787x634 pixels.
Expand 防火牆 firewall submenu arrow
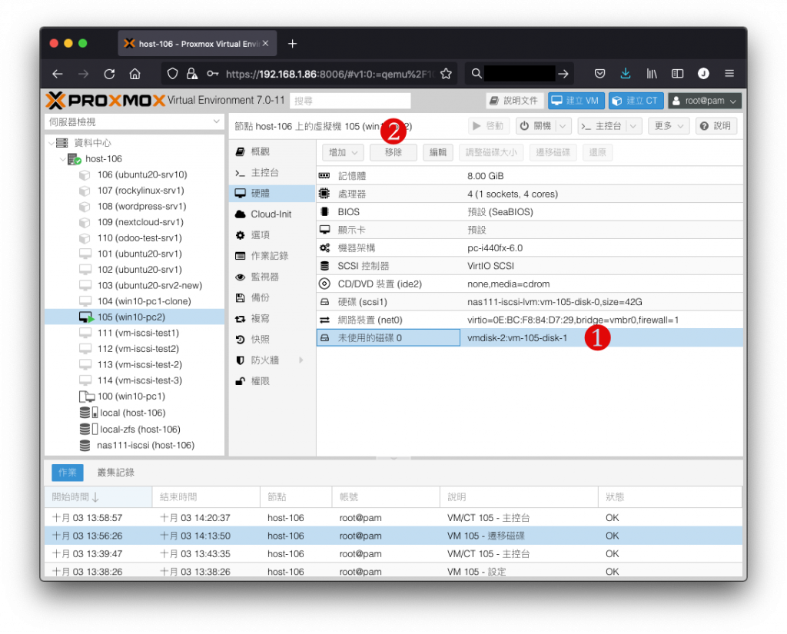point(301,360)
